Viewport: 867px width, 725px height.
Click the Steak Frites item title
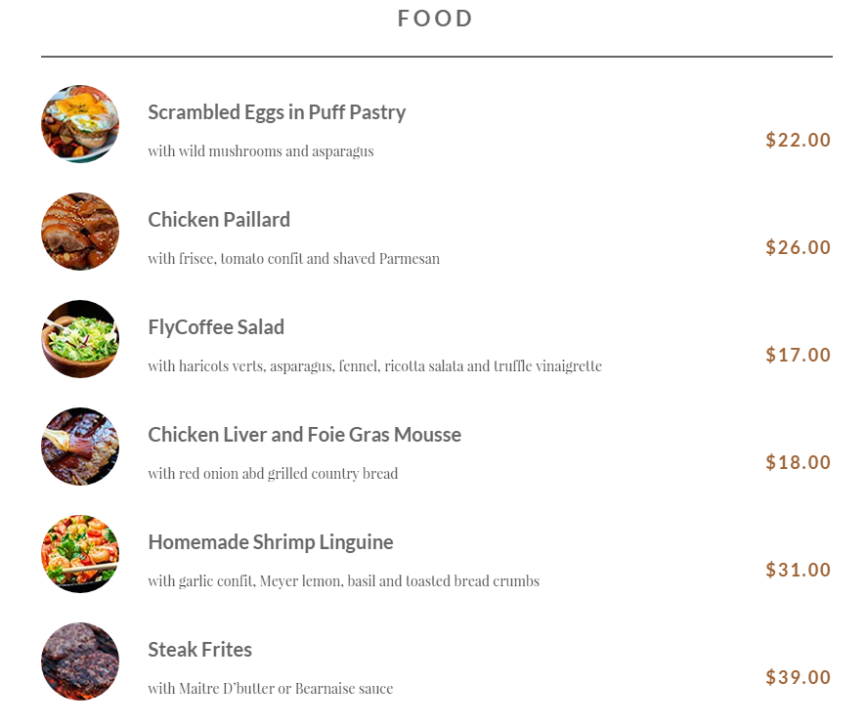point(199,650)
